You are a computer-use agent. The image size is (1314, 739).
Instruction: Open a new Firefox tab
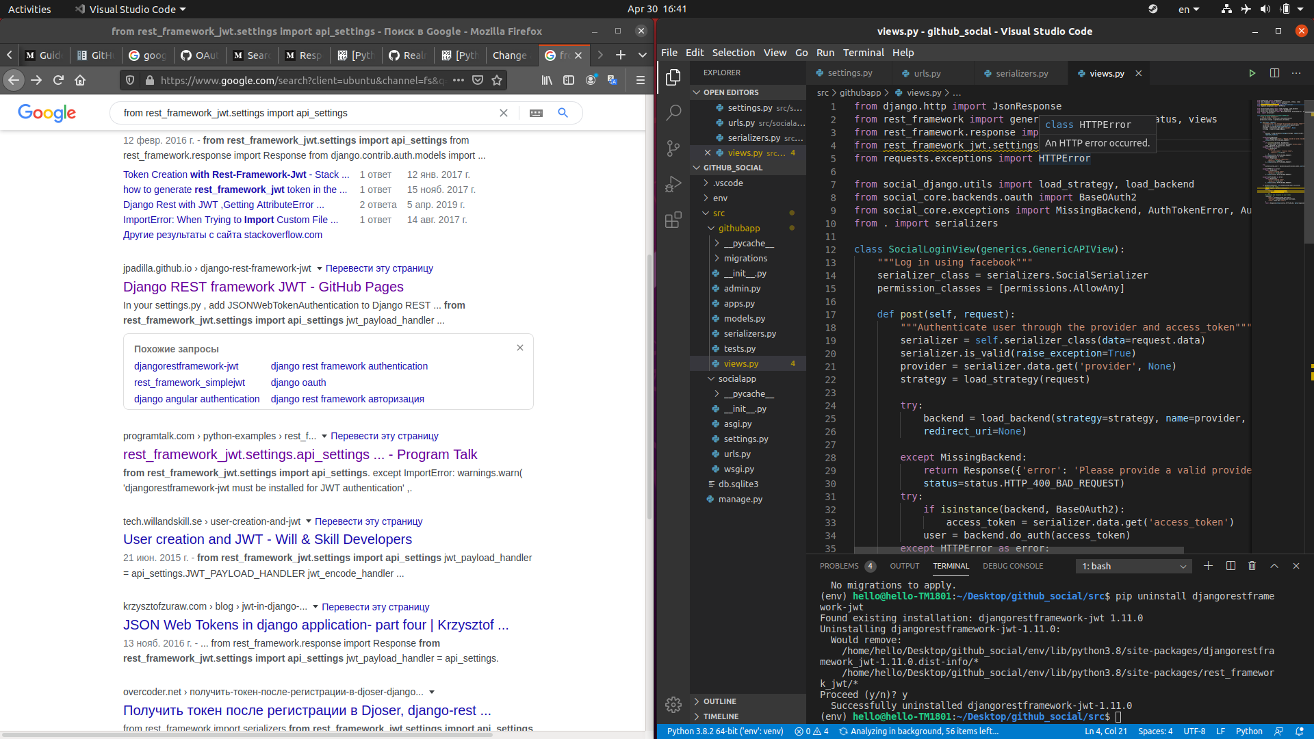621,55
